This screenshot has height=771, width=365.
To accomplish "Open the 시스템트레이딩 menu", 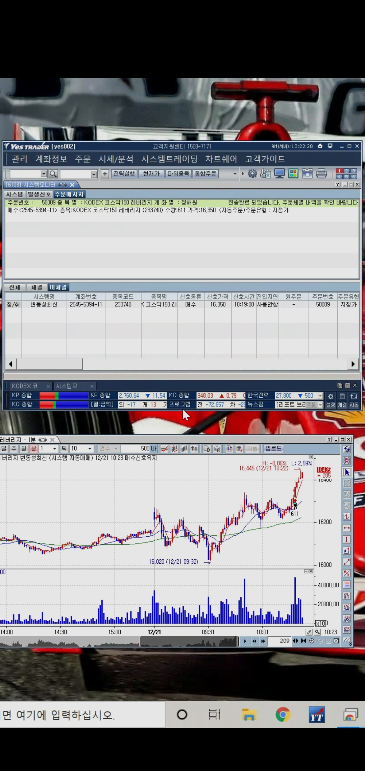I will (x=169, y=159).
